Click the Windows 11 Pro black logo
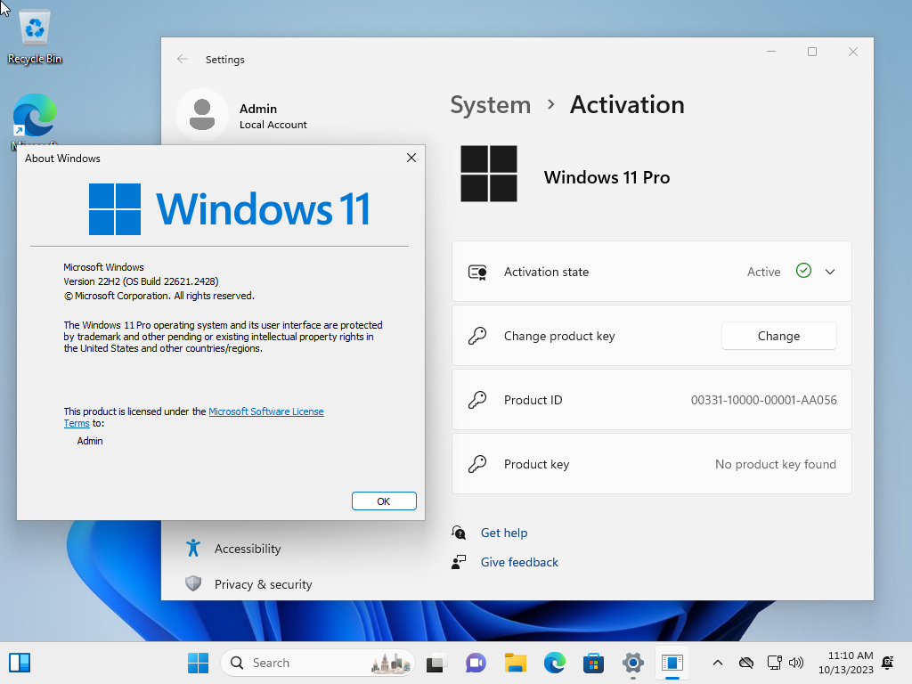 tap(489, 174)
